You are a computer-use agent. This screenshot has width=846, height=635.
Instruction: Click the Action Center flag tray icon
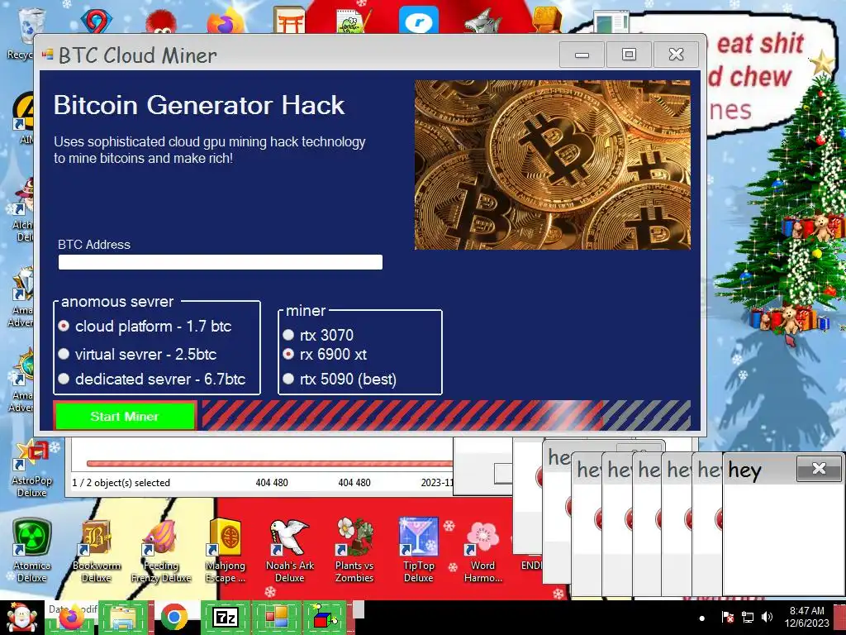727,617
